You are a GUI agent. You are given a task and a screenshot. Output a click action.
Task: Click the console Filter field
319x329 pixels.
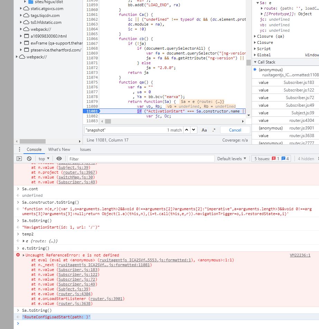pos(141,159)
